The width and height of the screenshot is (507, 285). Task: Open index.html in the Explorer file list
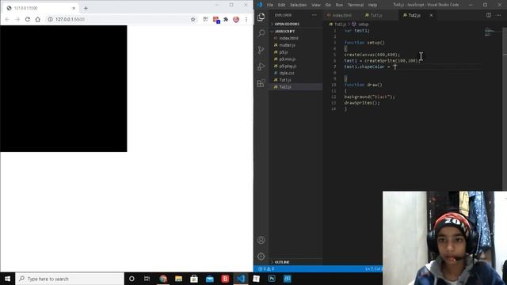click(295, 38)
